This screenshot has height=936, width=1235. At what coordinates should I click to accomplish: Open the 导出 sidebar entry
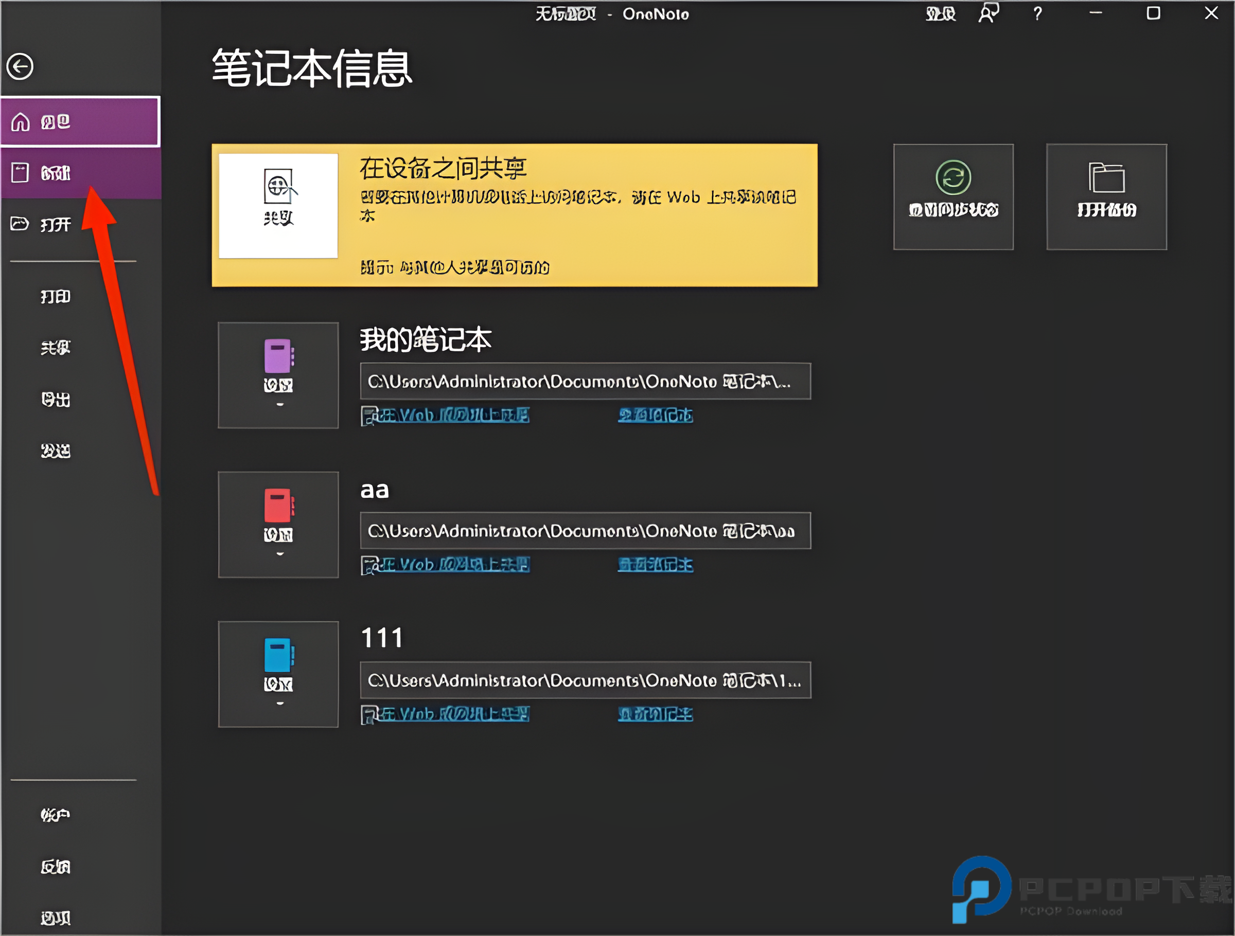(55, 400)
